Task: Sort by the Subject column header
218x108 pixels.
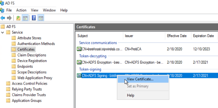Action: (99, 36)
